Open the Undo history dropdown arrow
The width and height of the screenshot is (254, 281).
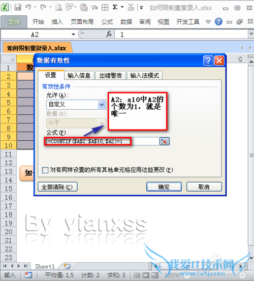point(35,7)
